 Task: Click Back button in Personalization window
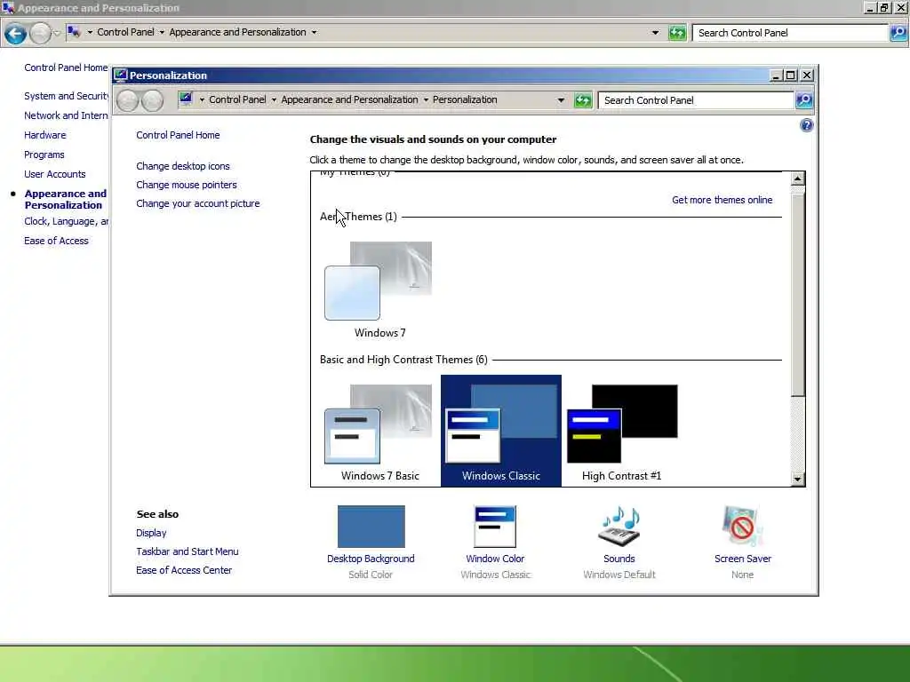(x=127, y=100)
